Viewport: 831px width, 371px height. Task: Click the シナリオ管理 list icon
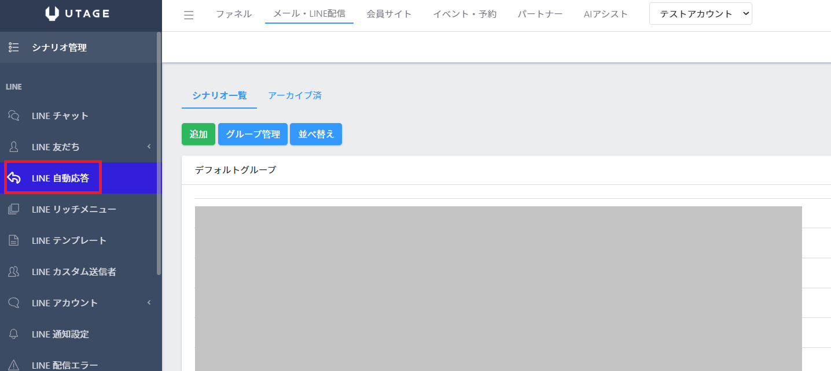coord(14,47)
